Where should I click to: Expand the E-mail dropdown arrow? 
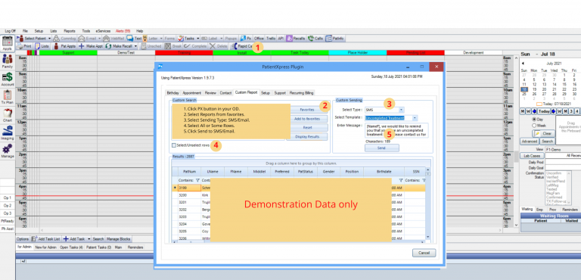click(99, 38)
